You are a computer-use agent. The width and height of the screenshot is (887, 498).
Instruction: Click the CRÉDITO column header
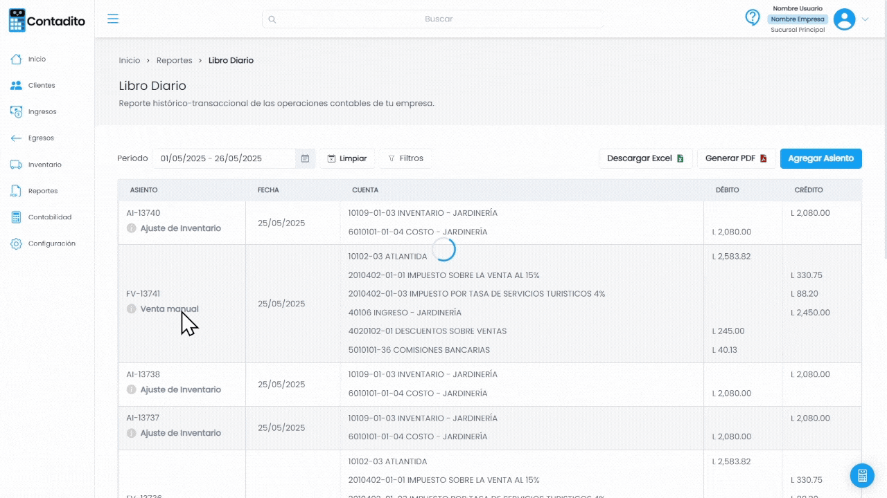click(x=809, y=190)
